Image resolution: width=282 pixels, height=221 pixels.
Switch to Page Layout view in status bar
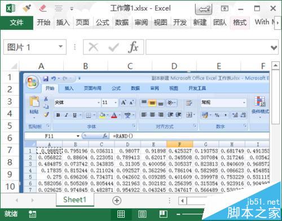(x=142, y=214)
